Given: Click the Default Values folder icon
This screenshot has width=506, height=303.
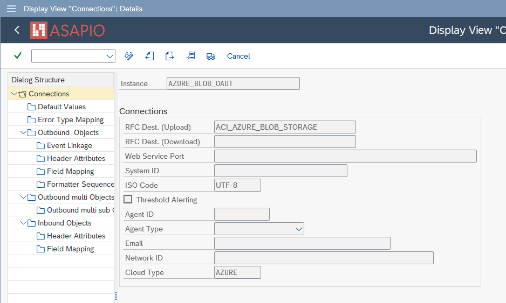Looking at the screenshot, I should (31, 107).
